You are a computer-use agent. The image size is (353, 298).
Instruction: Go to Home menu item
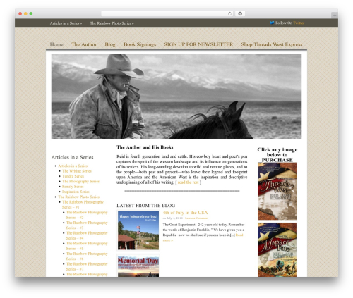(x=56, y=44)
